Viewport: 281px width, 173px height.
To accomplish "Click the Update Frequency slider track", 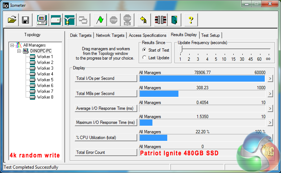I will (x=224, y=49).
